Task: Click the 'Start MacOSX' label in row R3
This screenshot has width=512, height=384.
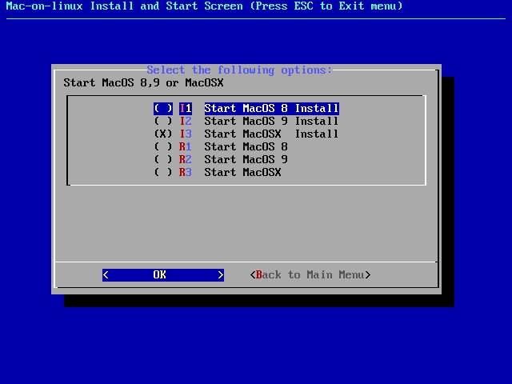Action: (x=243, y=172)
